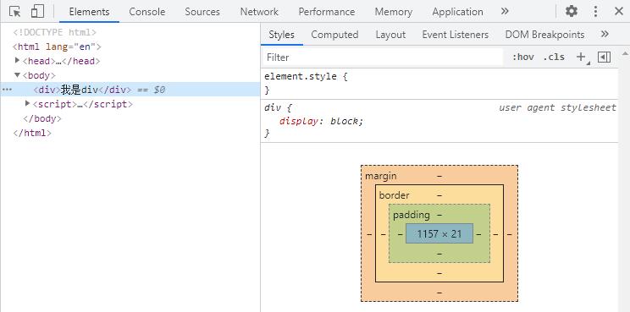The height and width of the screenshot is (312, 630).
Task: Switch to the Console tab
Action: [147, 12]
